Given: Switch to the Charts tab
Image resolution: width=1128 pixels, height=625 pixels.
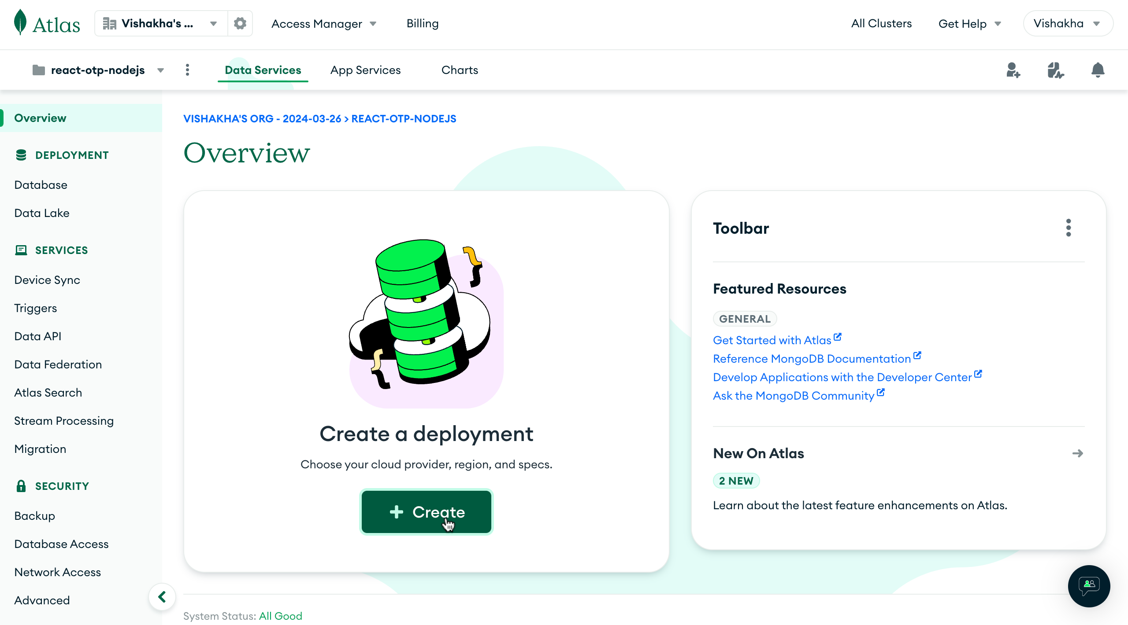Looking at the screenshot, I should click(x=460, y=70).
